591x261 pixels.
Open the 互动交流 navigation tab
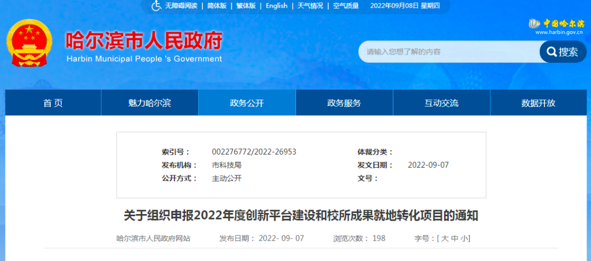(x=442, y=103)
